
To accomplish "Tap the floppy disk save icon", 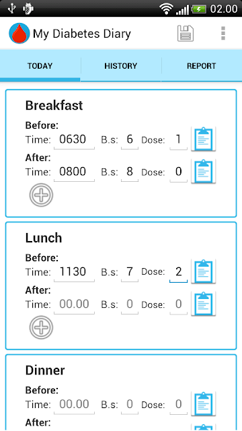I will point(186,34).
